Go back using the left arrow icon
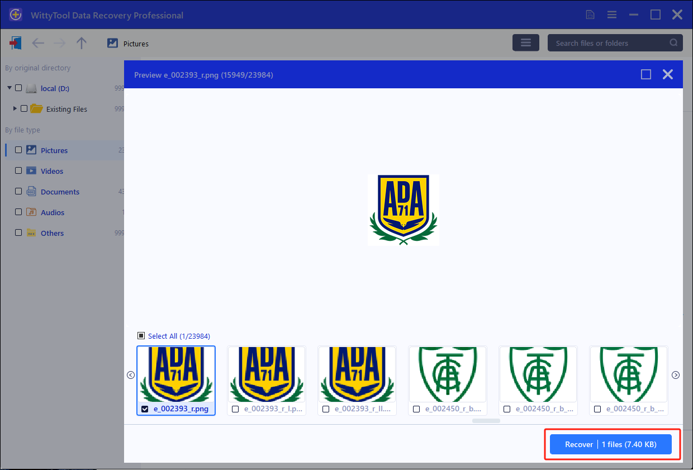This screenshot has height=470, width=693. [x=37, y=43]
